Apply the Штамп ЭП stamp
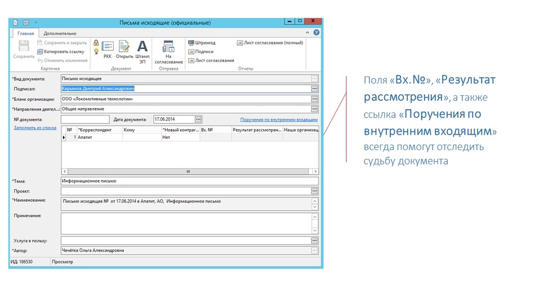The height and width of the screenshot is (301, 535). [x=142, y=52]
